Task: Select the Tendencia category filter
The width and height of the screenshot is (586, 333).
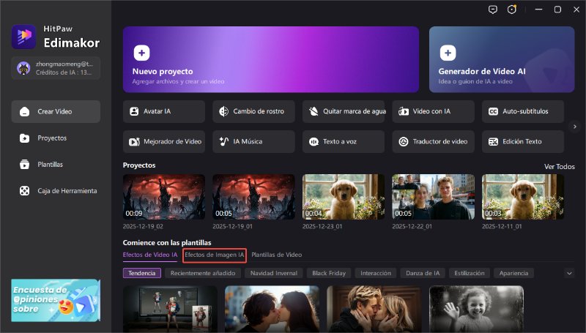Action: 142,273
